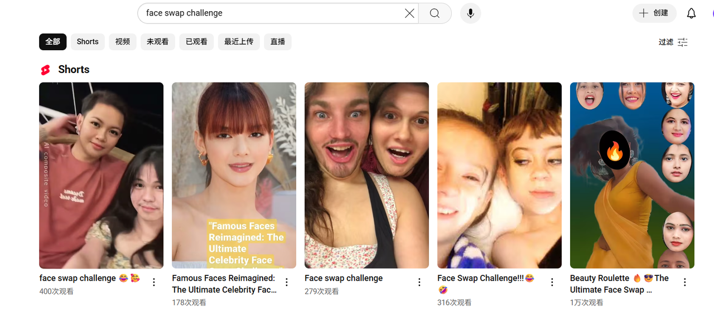Select the Shorts filter chip

[87, 41]
